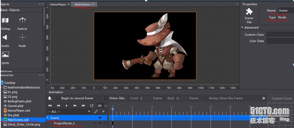This screenshot has width=294, height=128.
Task: Click the DemoPlayer.csd file icon in Resources
Action: click(x=5, y=110)
